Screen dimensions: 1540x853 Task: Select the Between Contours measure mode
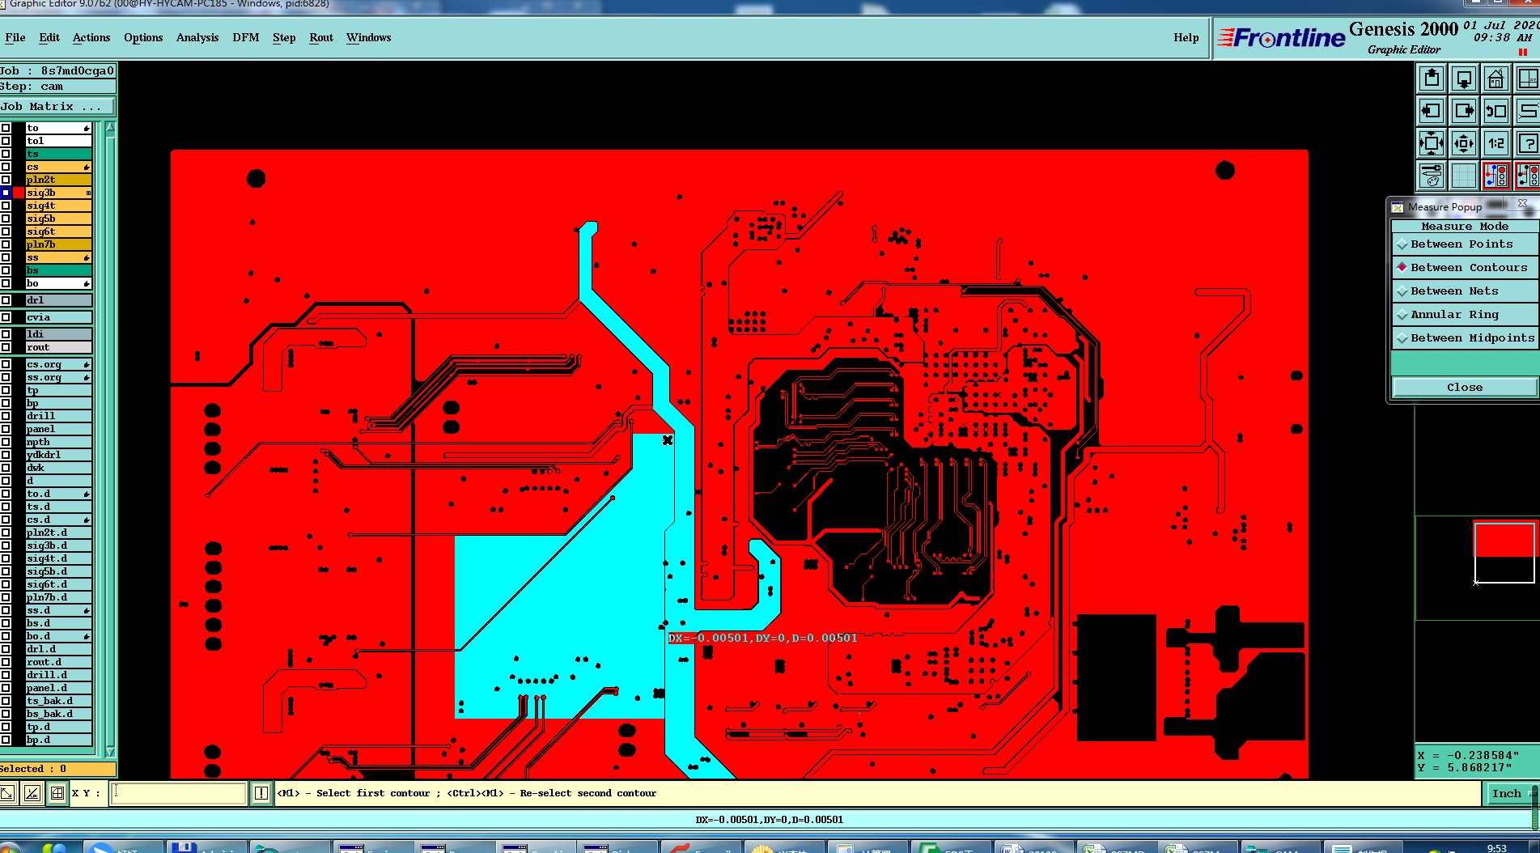[1465, 268]
